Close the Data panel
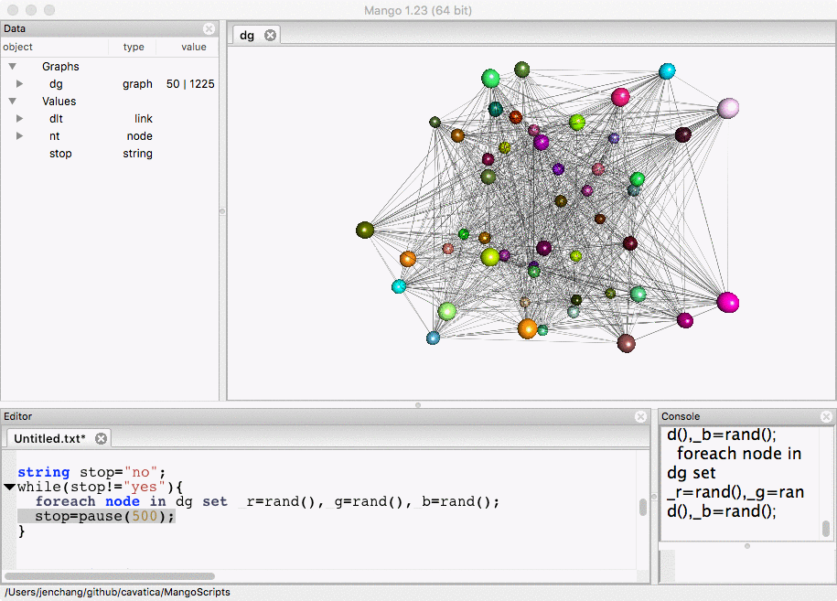This screenshot has height=601, width=837. [x=209, y=29]
